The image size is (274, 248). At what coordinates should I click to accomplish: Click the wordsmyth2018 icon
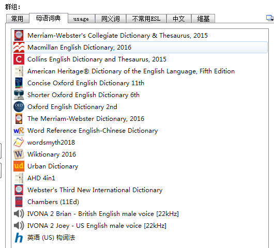(x=19, y=142)
